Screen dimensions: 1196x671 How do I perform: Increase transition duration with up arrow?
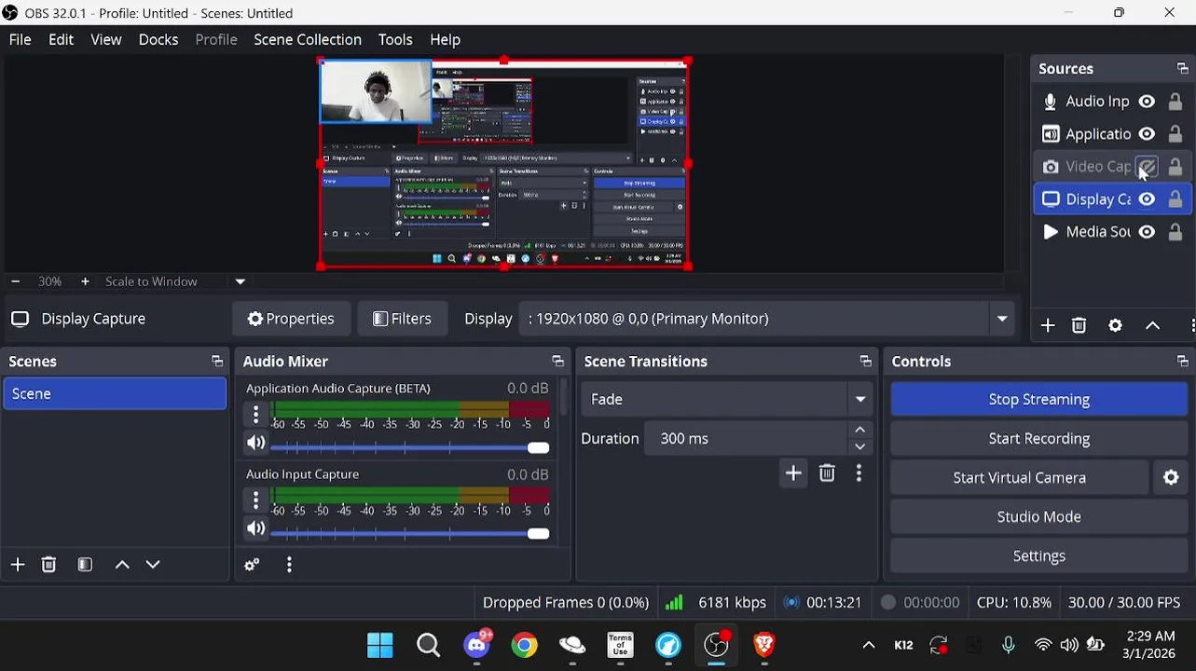[860, 430]
